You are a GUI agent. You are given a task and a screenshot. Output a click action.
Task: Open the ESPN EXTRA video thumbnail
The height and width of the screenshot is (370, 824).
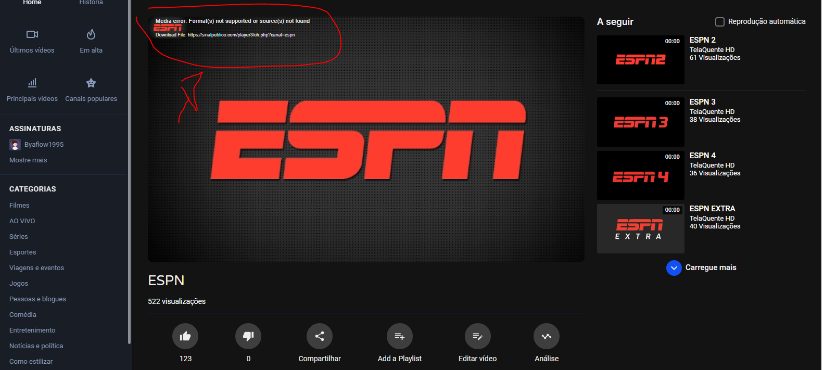pyautogui.click(x=640, y=229)
